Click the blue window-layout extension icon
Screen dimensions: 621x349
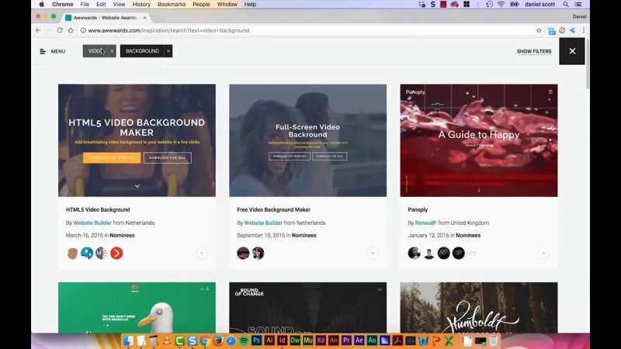(552, 31)
